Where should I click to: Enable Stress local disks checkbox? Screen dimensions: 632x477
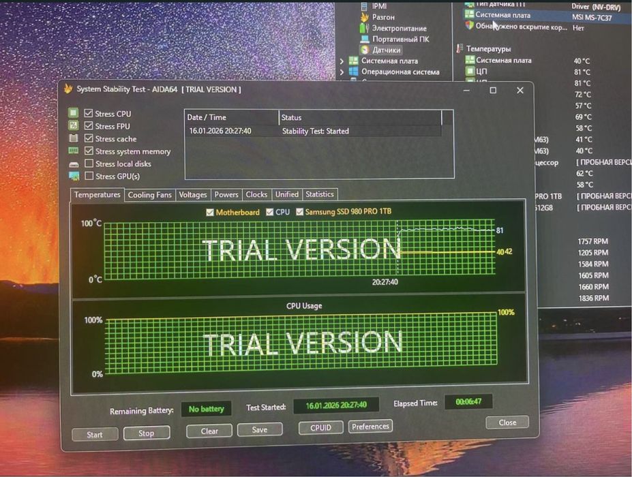click(89, 163)
